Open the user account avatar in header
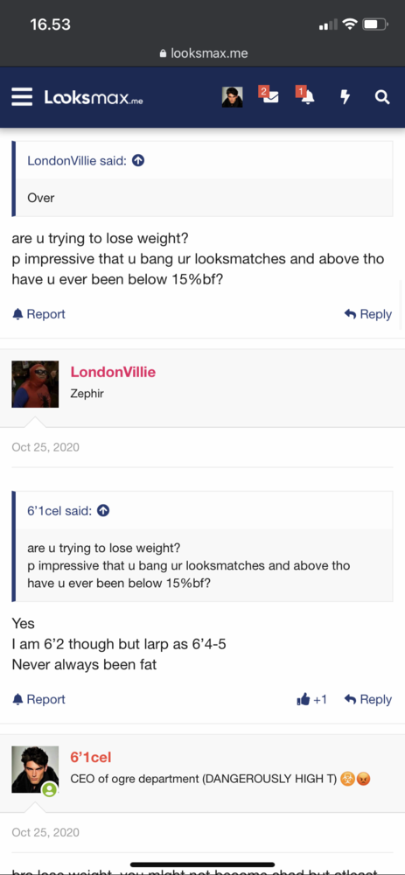The width and height of the screenshot is (405, 875). [232, 97]
